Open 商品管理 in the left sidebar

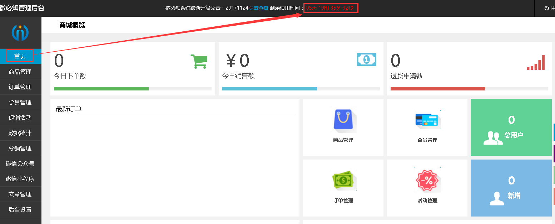[20, 72]
